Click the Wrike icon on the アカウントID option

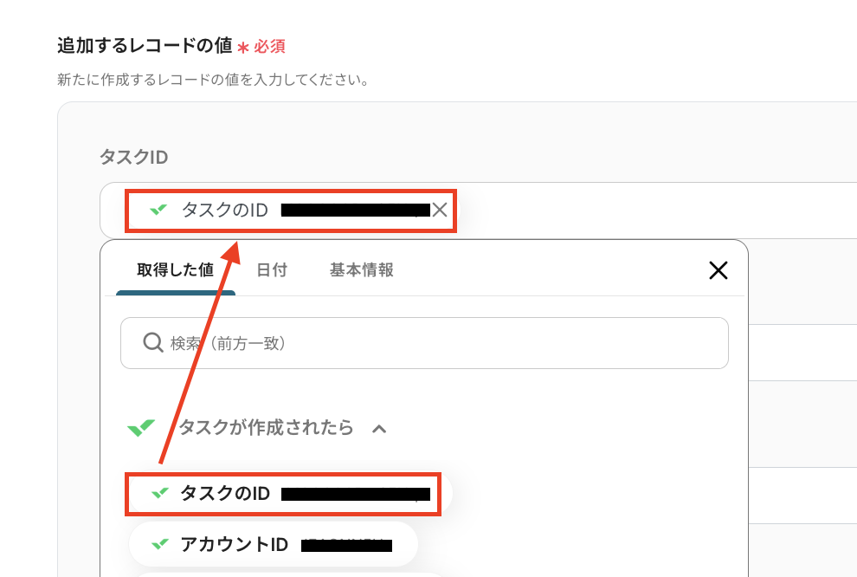pos(158,545)
